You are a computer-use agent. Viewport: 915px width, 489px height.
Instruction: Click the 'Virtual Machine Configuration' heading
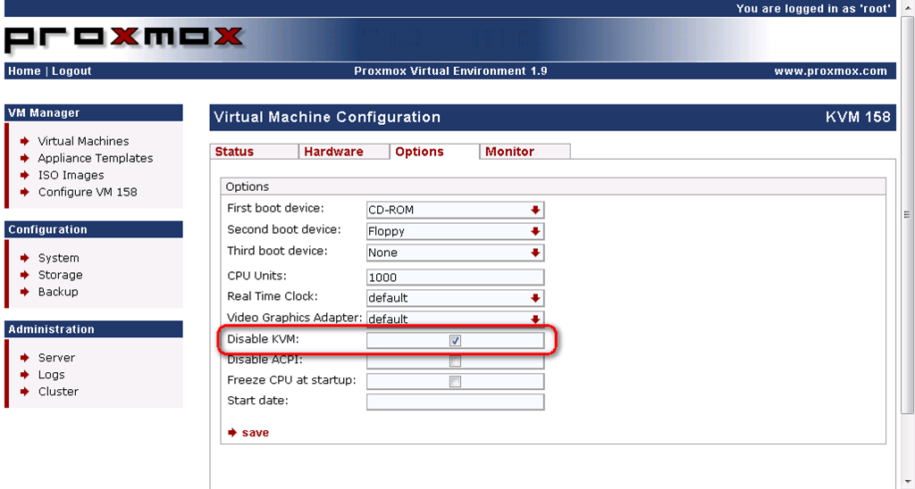click(x=327, y=117)
